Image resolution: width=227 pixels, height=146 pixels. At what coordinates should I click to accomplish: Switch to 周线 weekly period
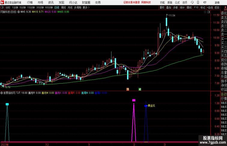(x=63, y=7)
